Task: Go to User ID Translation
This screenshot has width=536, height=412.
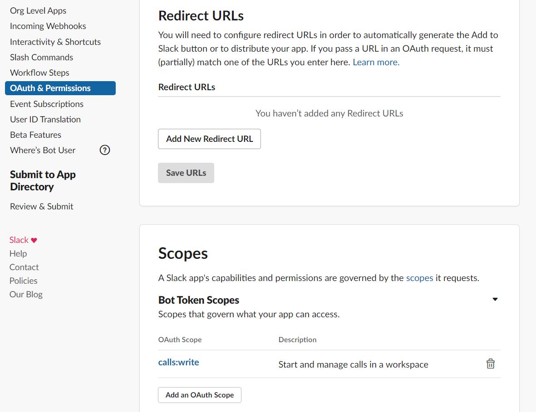Action: (45, 119)
